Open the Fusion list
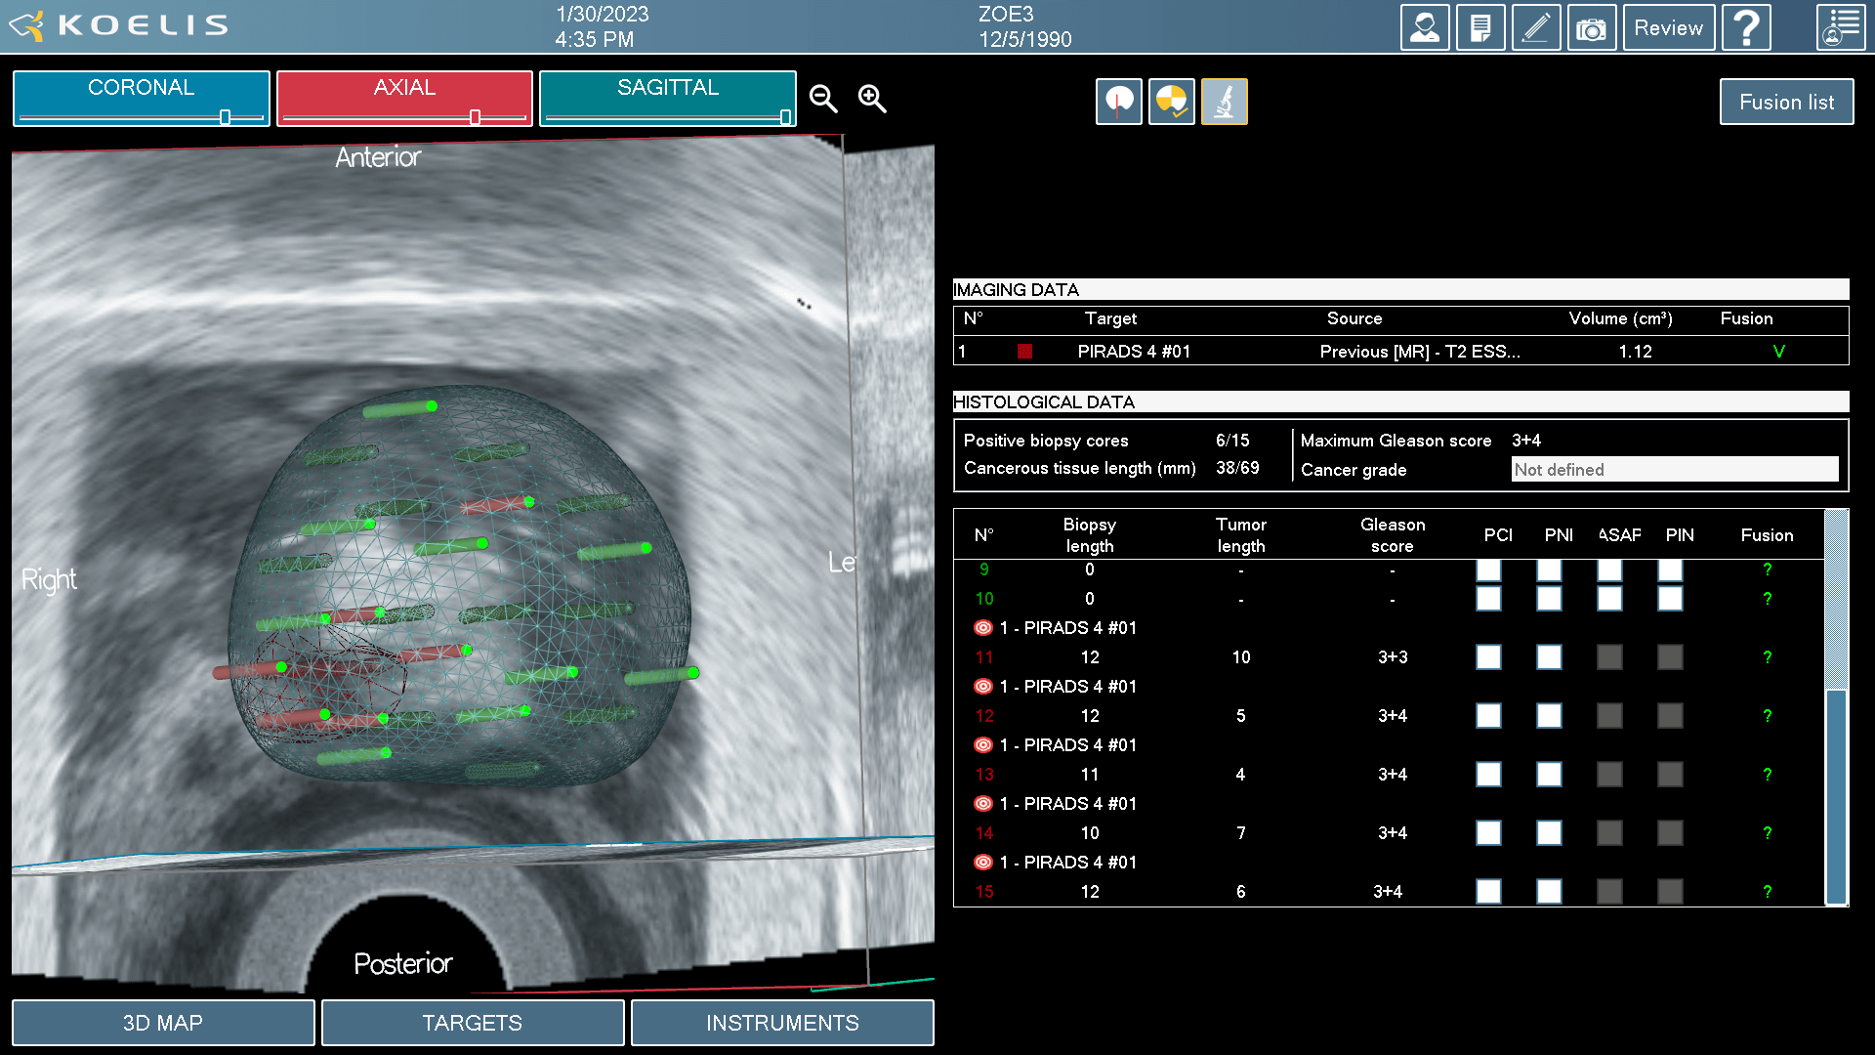Image resolution: width=1875 pixels, height=1055 pixels. pos(1786,102)
